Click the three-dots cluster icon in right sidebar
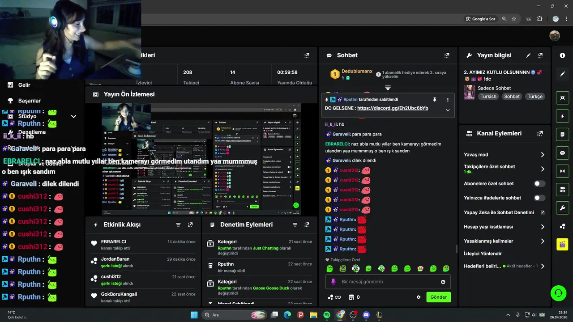Screen dimensions: 573x322 coord(562,226)
